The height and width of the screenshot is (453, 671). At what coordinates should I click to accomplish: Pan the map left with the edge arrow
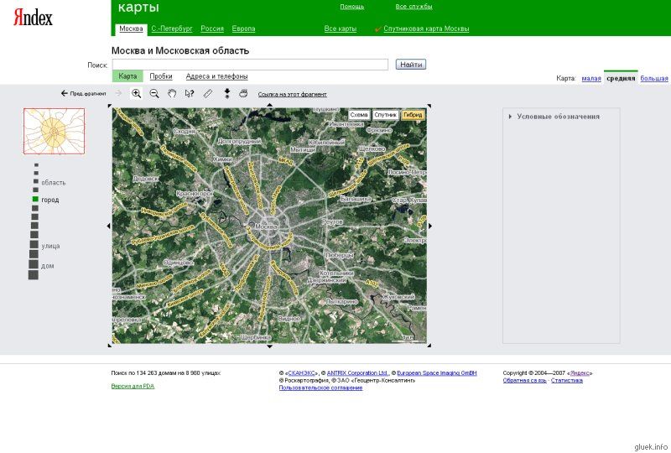point(108,226)
